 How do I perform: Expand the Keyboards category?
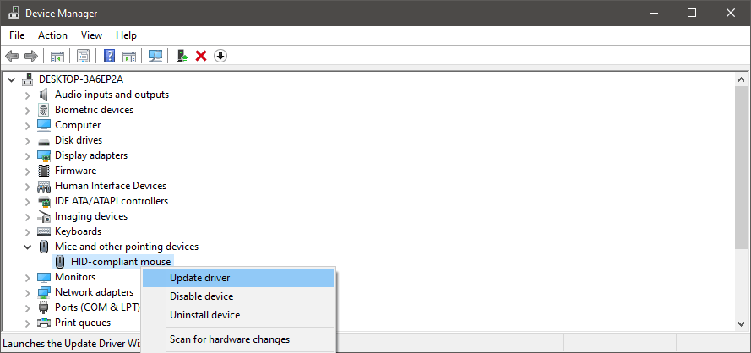tap(27, 231)
